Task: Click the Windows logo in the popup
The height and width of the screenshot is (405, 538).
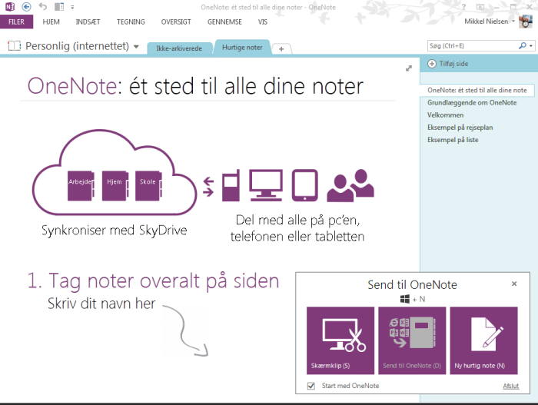Action: (405, 299)
